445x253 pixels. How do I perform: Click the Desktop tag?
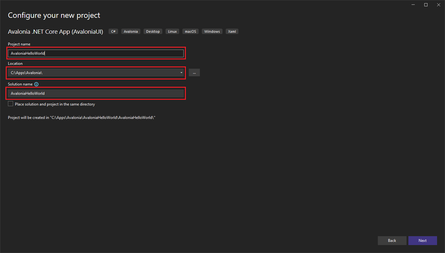pyautogui.click(x=153, y=32)
